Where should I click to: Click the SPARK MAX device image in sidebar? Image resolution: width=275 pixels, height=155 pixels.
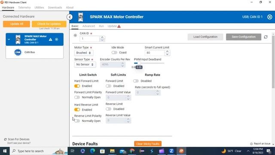tap(18, 39)
